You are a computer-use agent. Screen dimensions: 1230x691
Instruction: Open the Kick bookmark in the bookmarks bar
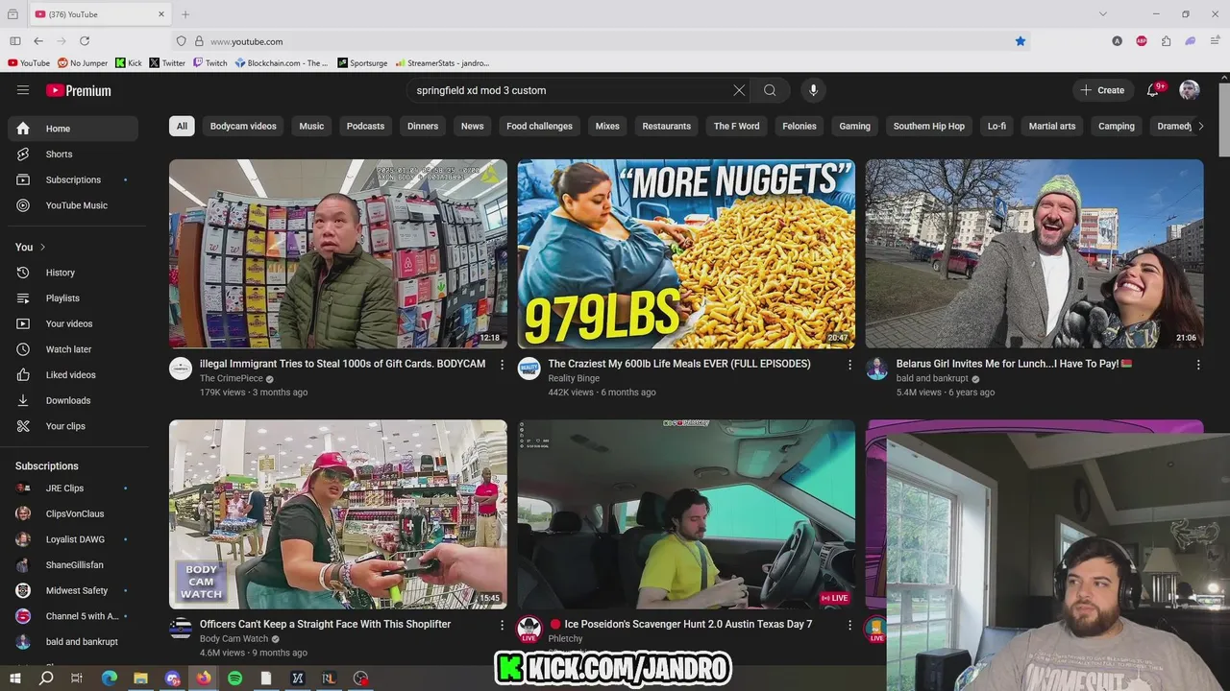pyautogui.click(x=128, y=63)
